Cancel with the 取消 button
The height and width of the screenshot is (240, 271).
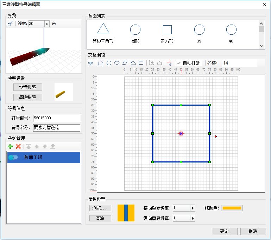(253, 231)
